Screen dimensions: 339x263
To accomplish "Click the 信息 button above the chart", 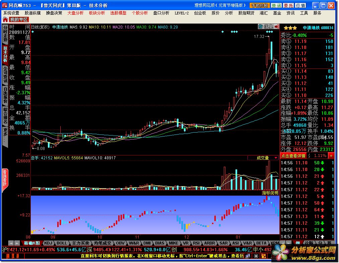I will click(268, 27).
